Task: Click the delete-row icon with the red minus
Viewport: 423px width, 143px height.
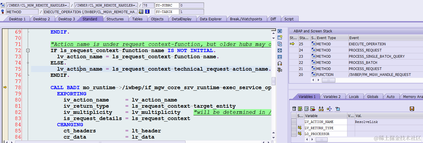Action: [313, 109]
